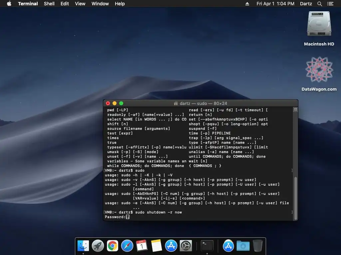This screenshot has height=255, width=341.
Task: Minimize Terminal window with yellow button
Action: 115,104
